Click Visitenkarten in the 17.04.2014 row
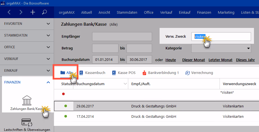The image size is (259, 132). click(233, 117)
